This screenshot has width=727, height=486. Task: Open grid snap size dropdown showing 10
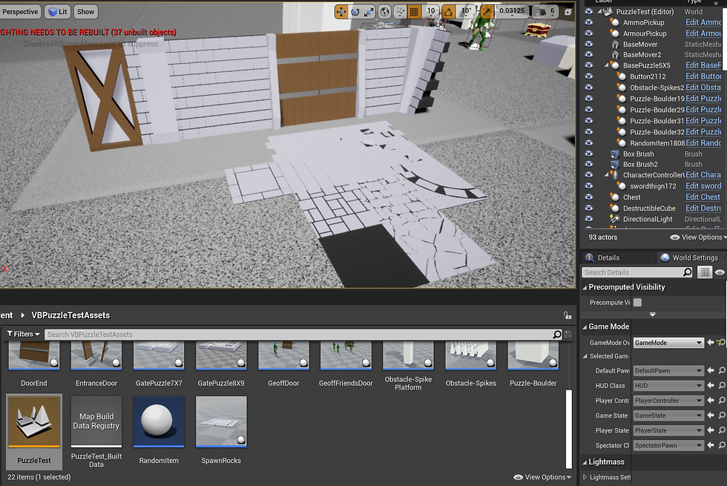coord(431,11)
